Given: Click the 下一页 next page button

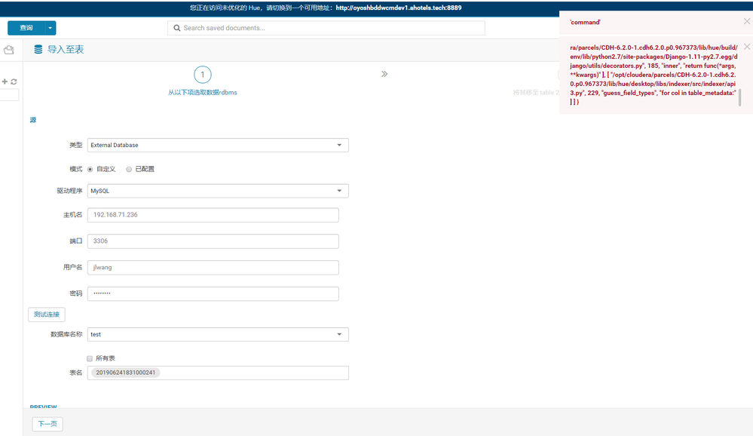Looking at the screenshot, I should (47, 424).
